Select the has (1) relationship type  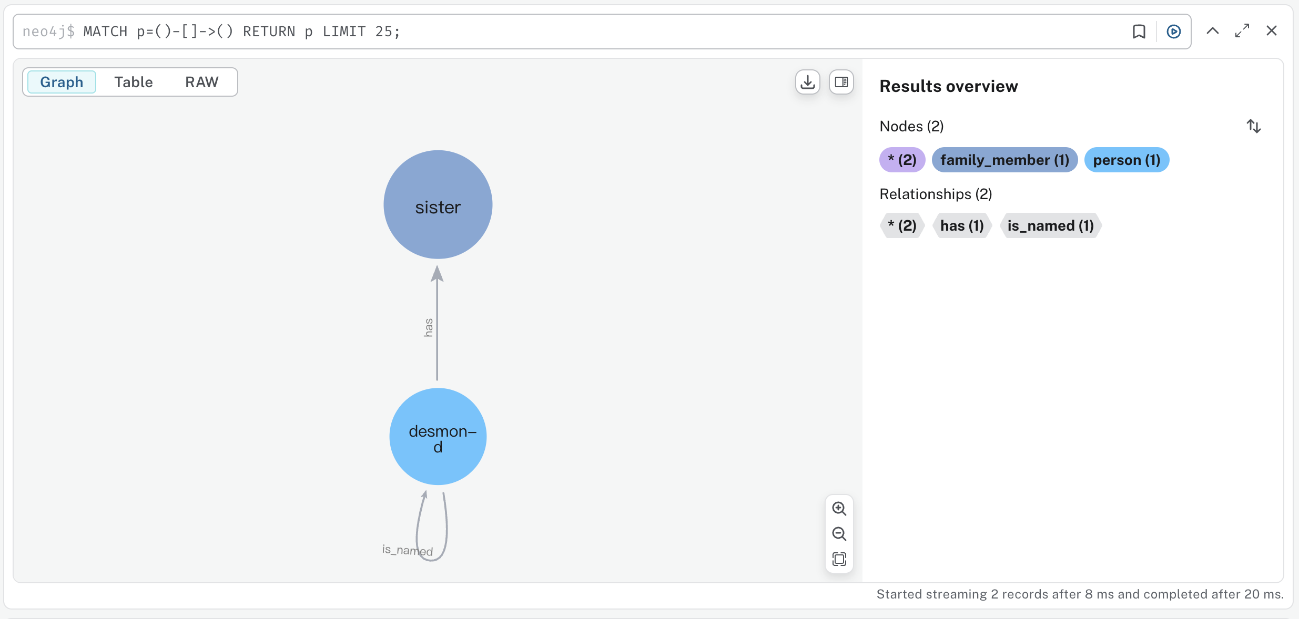(962, 225)
